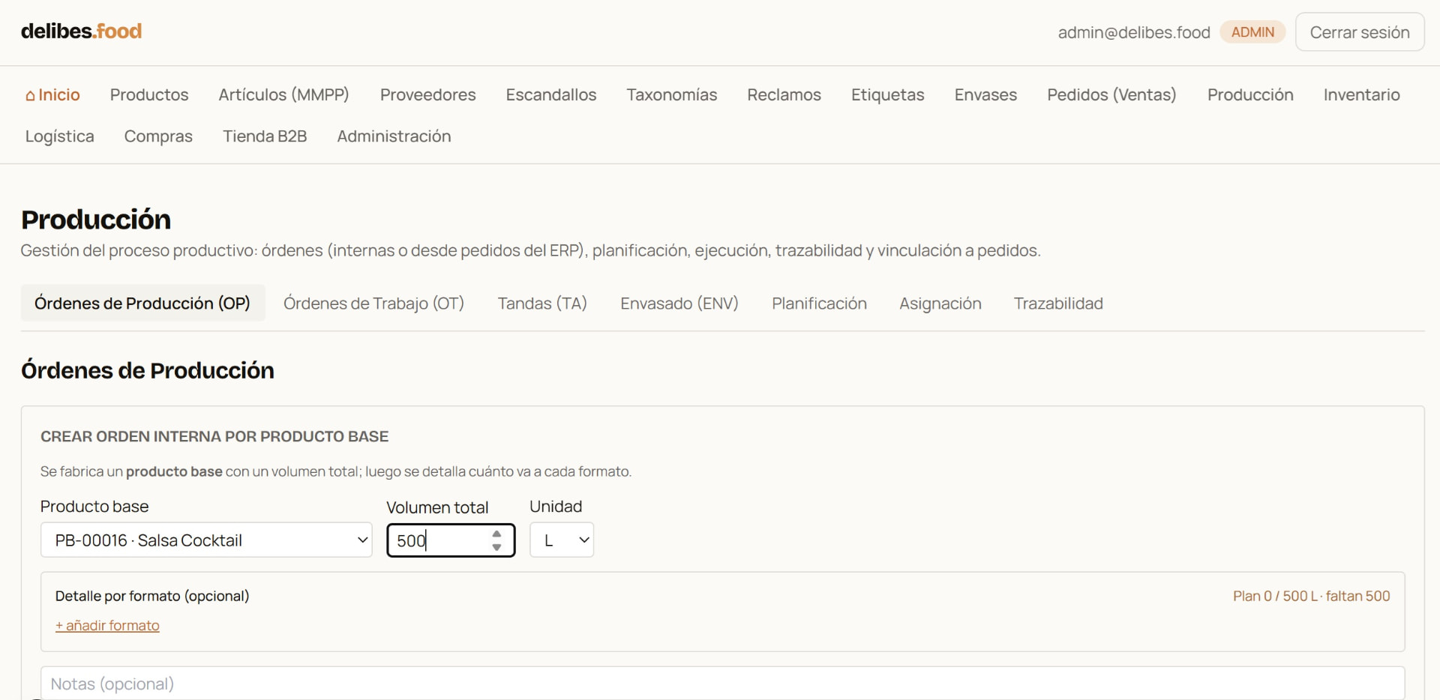
Task: Open Tienda B2B
Action: (x=265, y=136)
